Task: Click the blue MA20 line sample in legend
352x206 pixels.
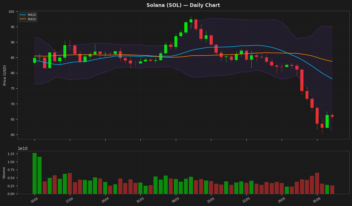Action: pos(23,15)
